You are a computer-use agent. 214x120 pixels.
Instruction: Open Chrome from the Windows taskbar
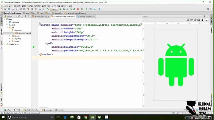point(86,117)
